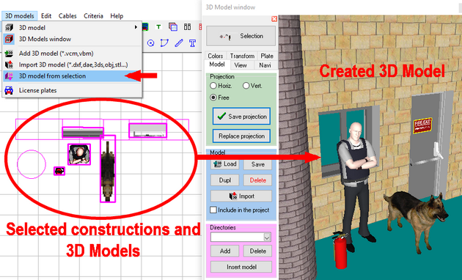Viewport: 462px width, 280px height.
Task: Switch to the Plate tab
Action: point(267,56)
